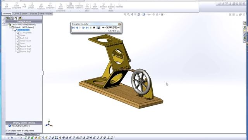The width and height of the screenshot is (248, 140).
Task: Click Linear Component Pattern tool
Action: tap(32, 6)
